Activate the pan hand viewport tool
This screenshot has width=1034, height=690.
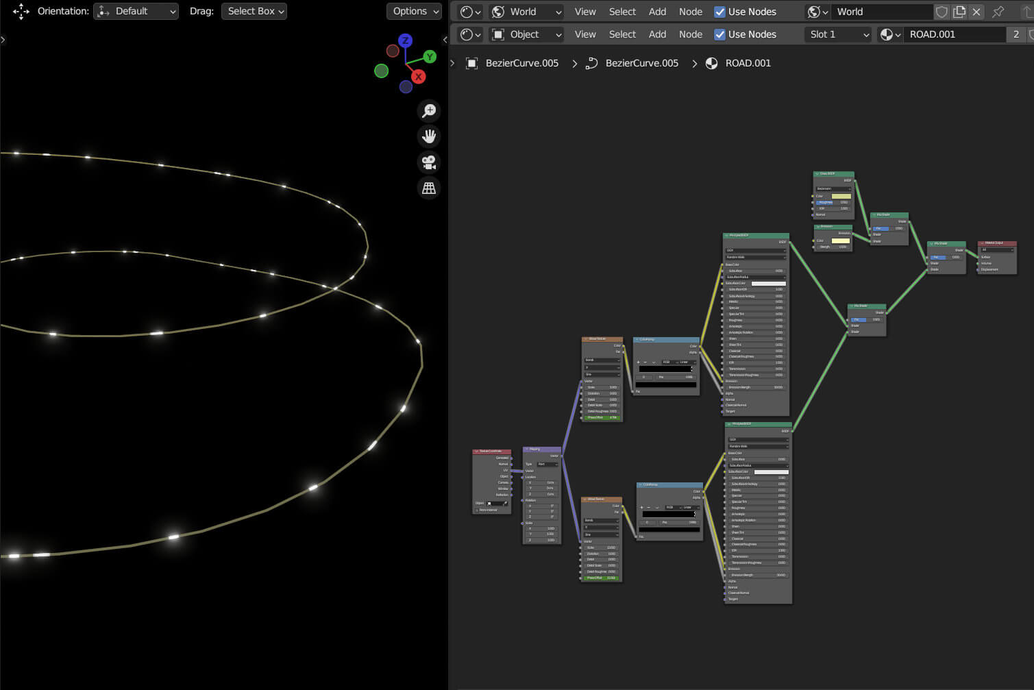(429, 136)
